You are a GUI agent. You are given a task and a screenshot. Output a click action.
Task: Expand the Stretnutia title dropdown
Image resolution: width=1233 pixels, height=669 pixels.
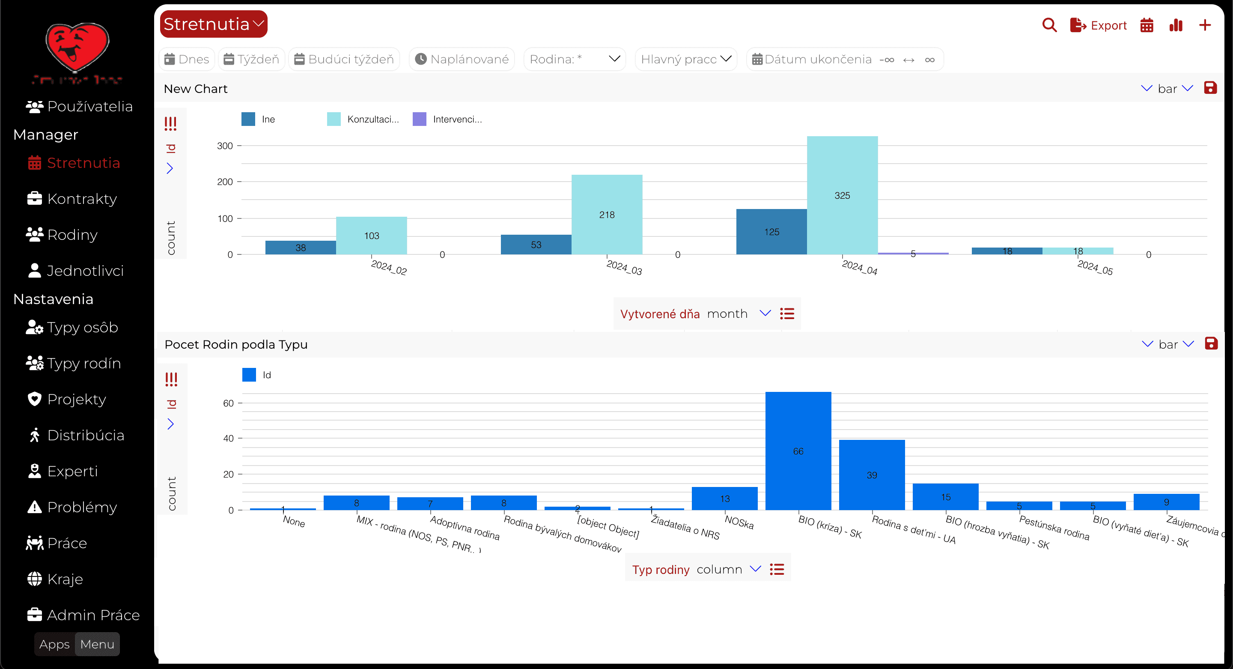tap(214, 24)
